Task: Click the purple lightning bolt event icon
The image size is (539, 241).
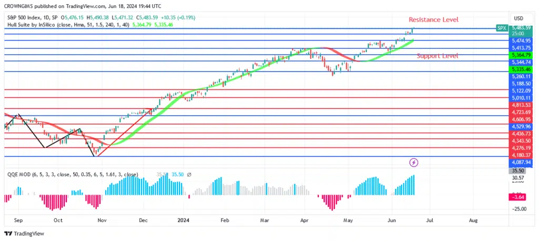Action: pyautogui.click(x=414, y=163)
